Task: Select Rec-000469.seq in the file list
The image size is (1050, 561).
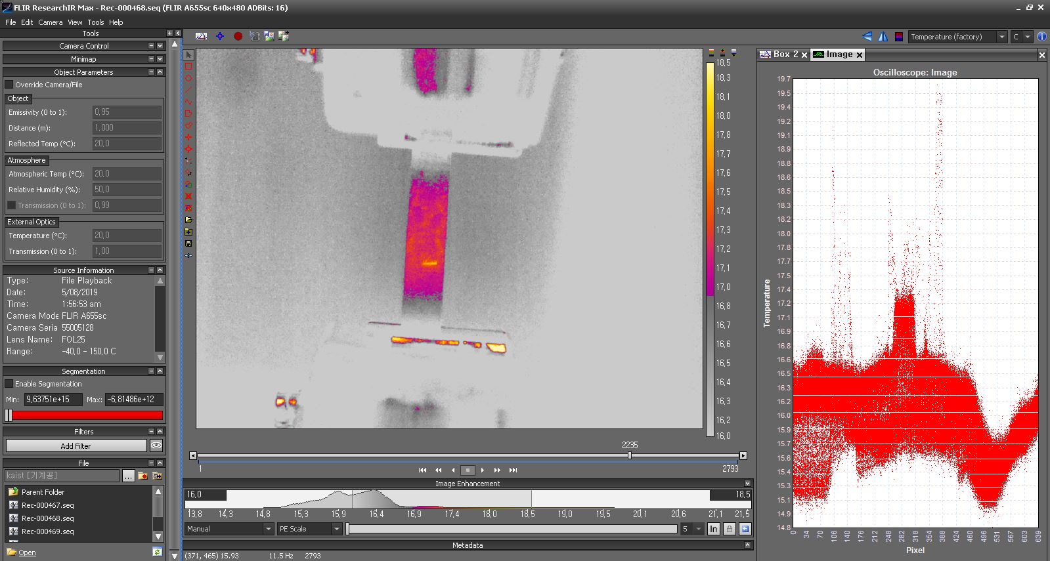Action: pos(47,531)
